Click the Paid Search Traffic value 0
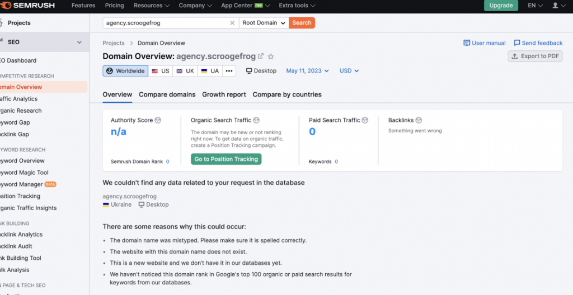 (x=312, y=131)
